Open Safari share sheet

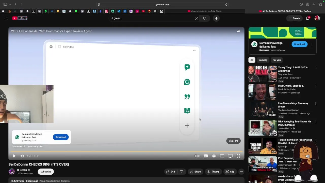[x=307, y=4]
